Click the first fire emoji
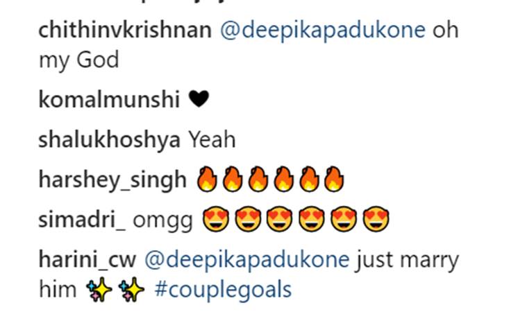The image size is (527, 314). click(x=207, y=179)
